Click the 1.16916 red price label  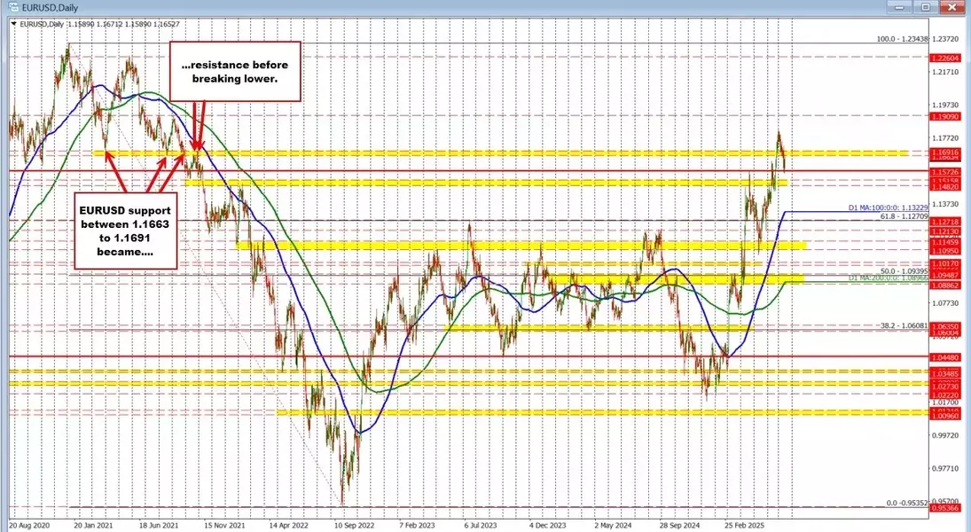pyautogui.click(x=944, y=152)
